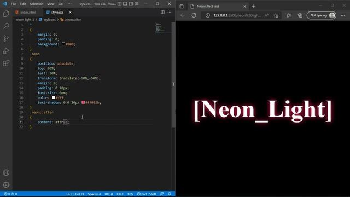Open the Extensions view

[x=6, y=63]
